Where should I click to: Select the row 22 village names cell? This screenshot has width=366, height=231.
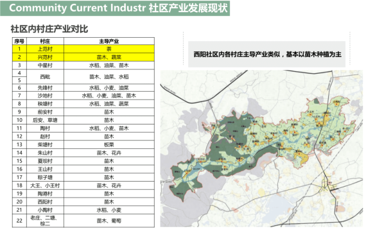[45, 221]
